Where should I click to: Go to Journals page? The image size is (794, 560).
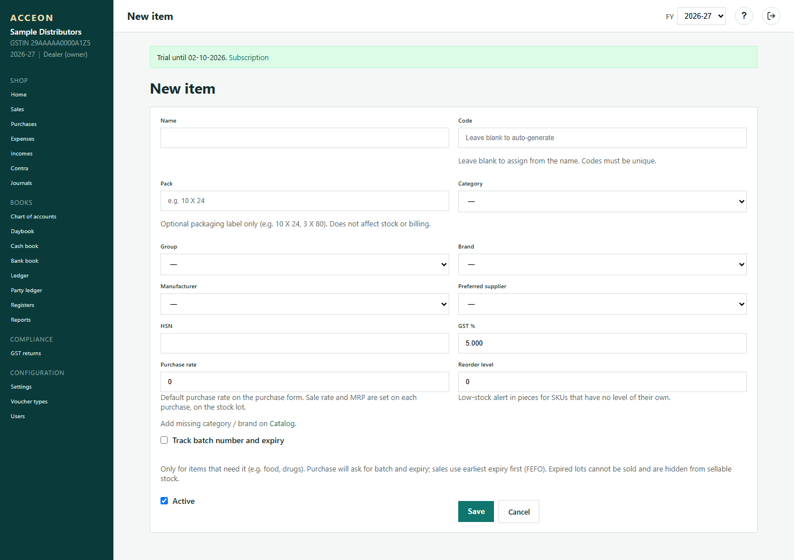click(22, 183)
